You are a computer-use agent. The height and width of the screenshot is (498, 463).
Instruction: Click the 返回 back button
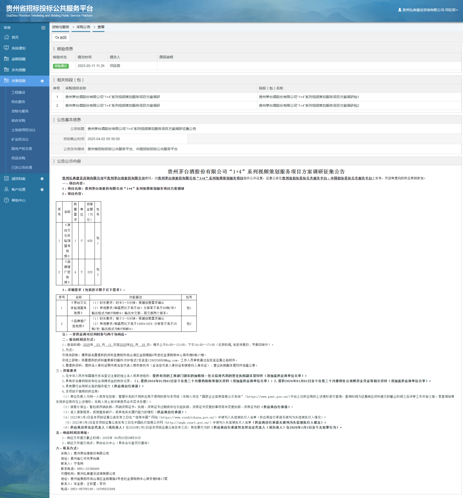(61, 37)
